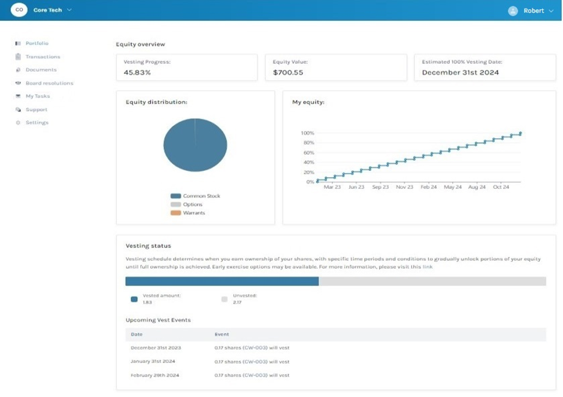This screenshot has height=397, width=563.
Task: Click Robert's user avatar icon
Action: click(x=513, y=11)
